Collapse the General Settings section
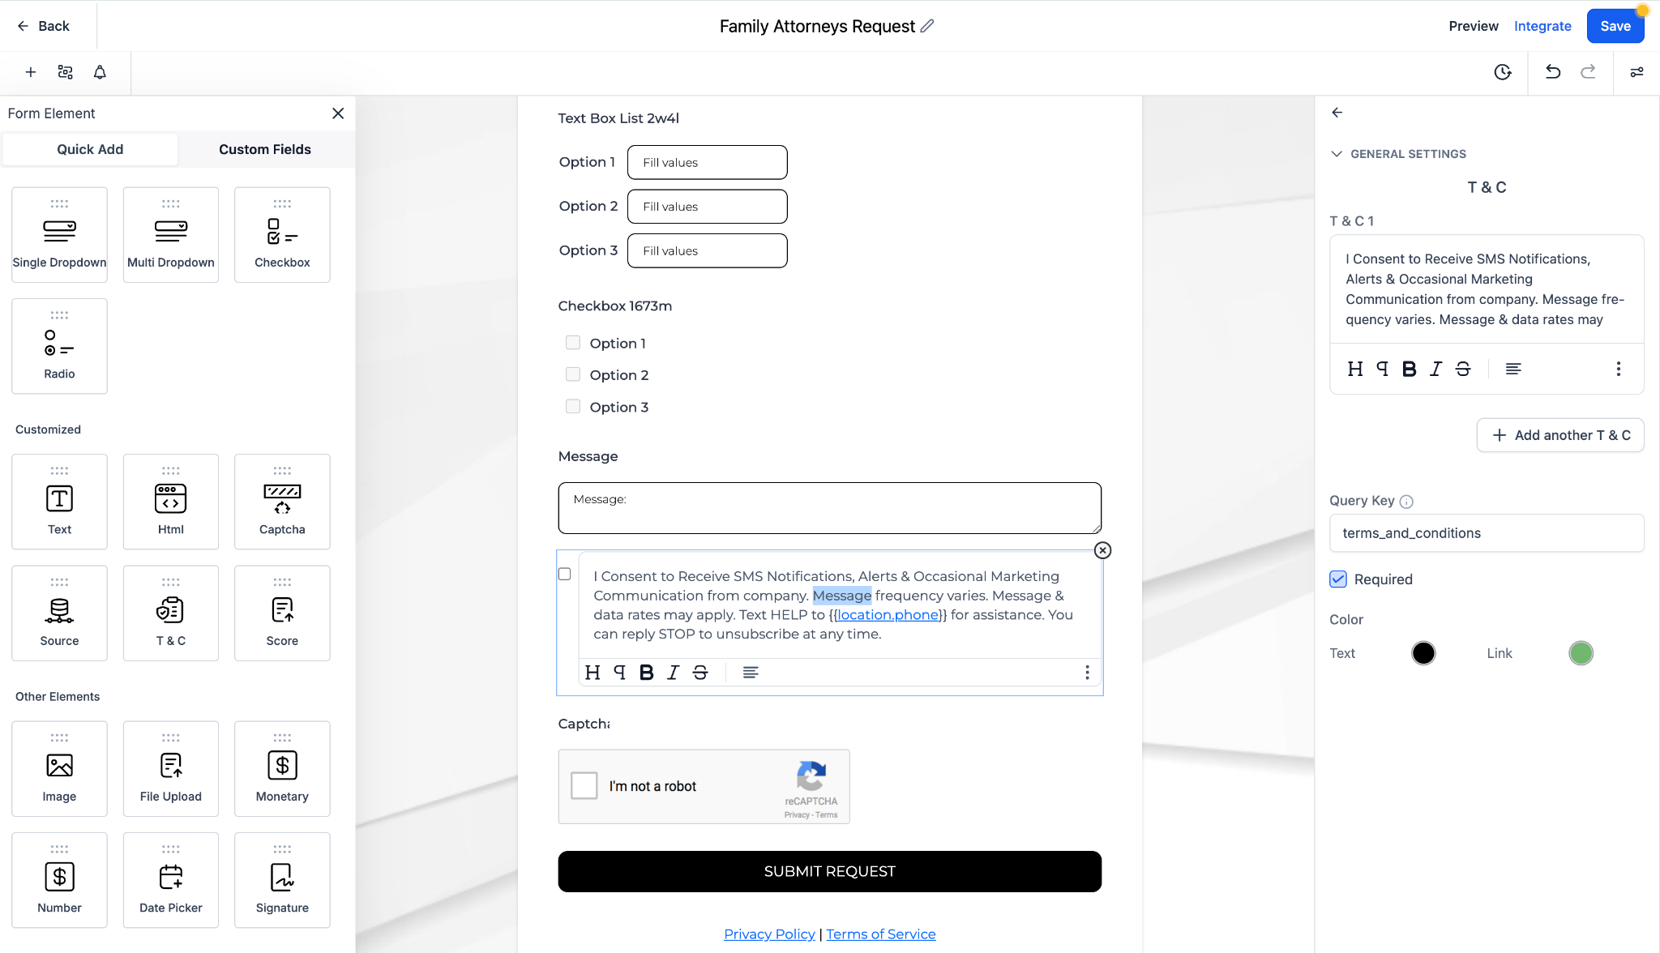 1337,154
